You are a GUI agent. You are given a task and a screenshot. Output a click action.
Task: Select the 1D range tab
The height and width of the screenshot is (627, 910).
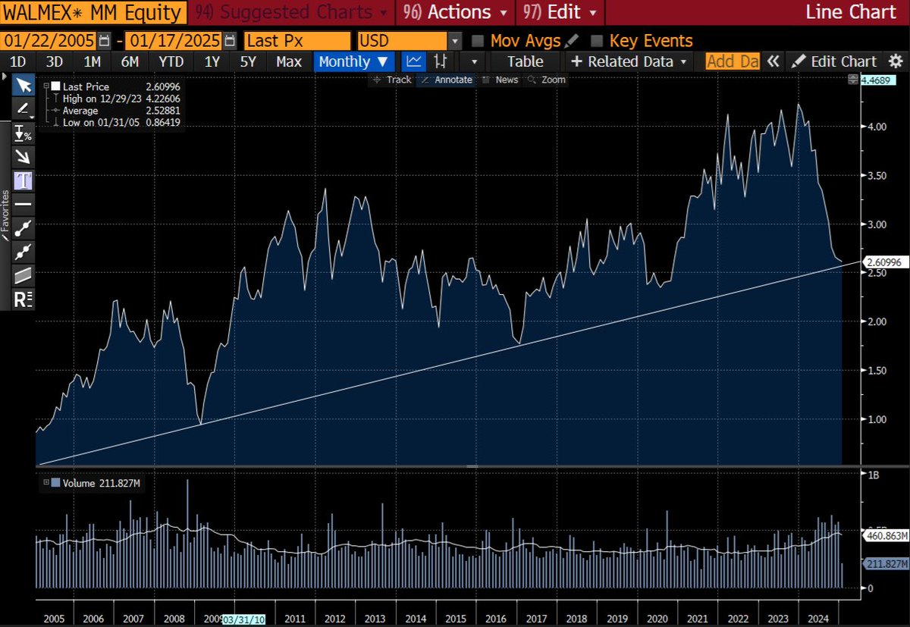coord(17,61)
